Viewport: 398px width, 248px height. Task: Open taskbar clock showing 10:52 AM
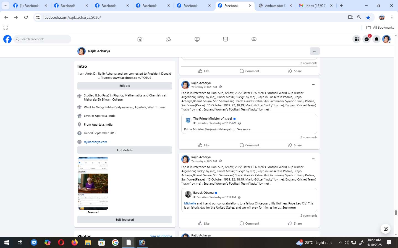click(x=375, y=242)
